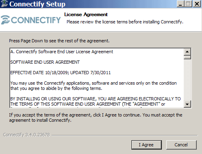Click the paragraph starting BY INSTALLING OR USING
202x154 pixels.
(95, 102)
